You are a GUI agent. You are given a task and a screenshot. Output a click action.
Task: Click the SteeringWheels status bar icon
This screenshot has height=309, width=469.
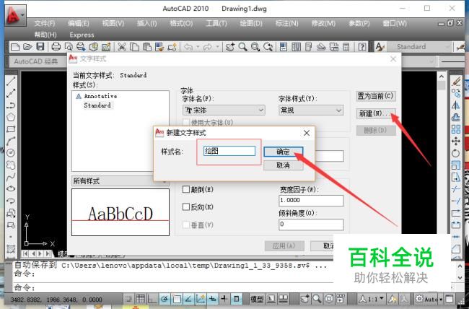[x=329, y=299]
